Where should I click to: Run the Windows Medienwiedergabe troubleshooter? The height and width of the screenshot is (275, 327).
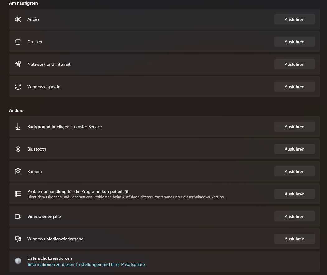(294, 239)
